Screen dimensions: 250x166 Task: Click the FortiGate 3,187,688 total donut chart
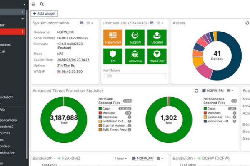click(64, 120)
